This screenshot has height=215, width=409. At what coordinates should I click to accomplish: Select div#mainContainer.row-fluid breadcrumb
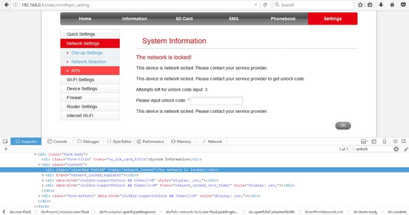point(65,212)
